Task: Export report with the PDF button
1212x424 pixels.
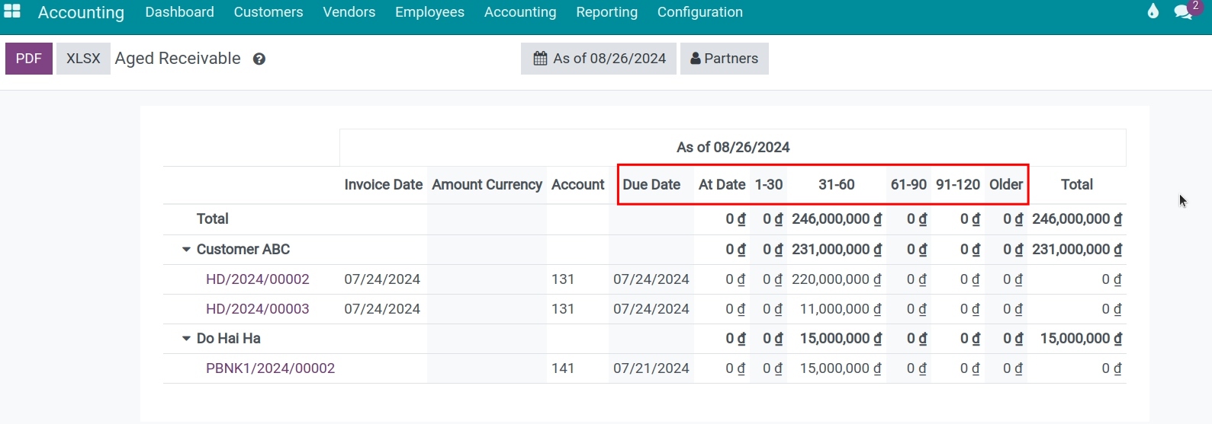Action: [29, 59]
